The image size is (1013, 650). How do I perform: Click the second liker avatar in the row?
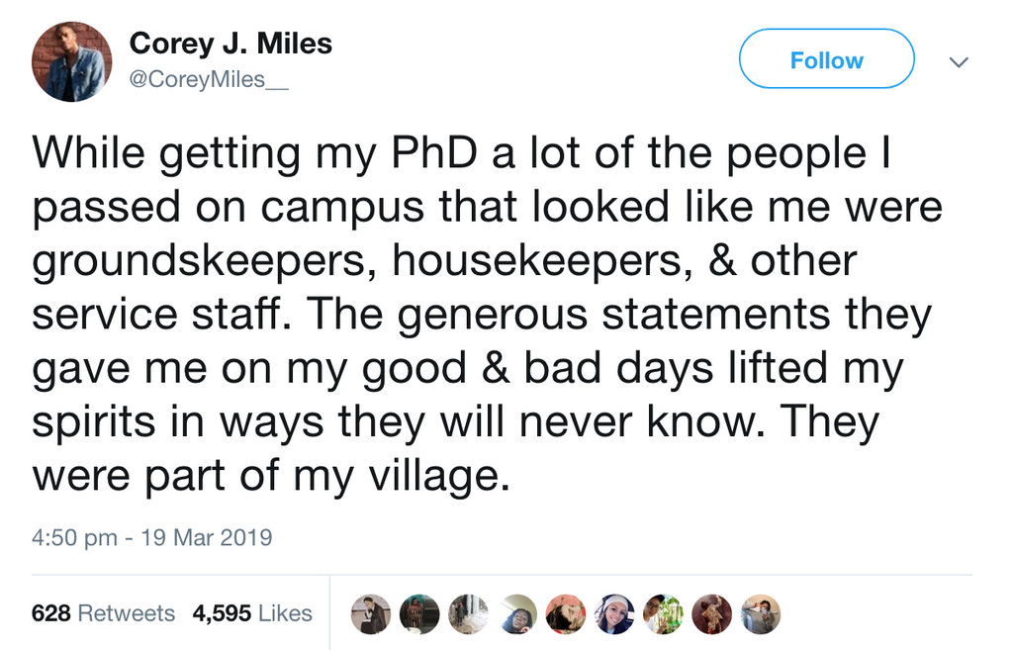(x=419, y=614)
